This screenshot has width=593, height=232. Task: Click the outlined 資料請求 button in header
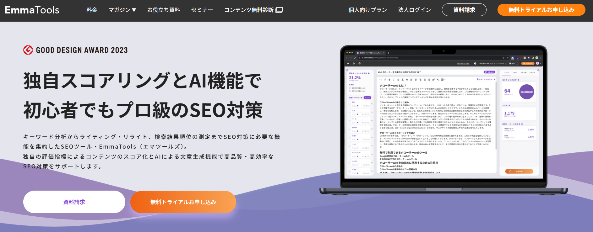click(x=464, y=10)
